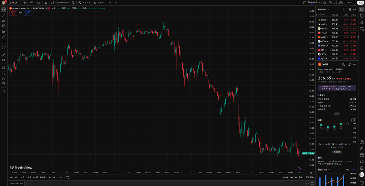
Task: Select MSFT row in watchlist
Action: click(337, 29)
